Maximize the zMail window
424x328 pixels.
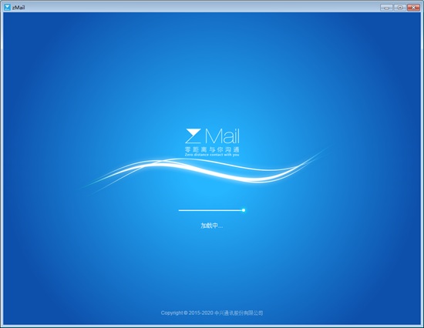pos(399,8)
